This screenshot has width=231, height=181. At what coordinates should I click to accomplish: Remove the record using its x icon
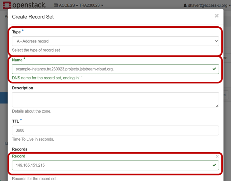217,156
